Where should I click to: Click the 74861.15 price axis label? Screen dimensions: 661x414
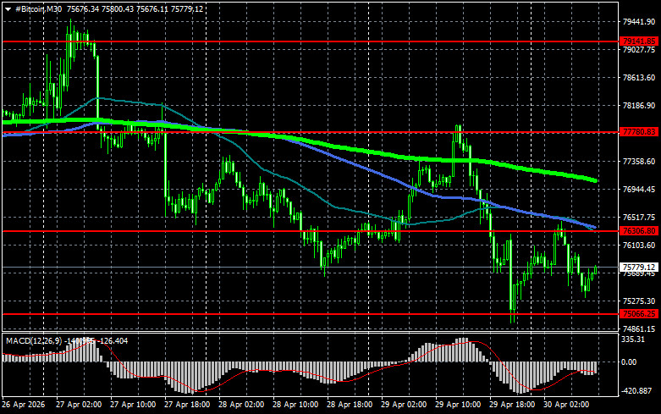(x=639, y=328)
